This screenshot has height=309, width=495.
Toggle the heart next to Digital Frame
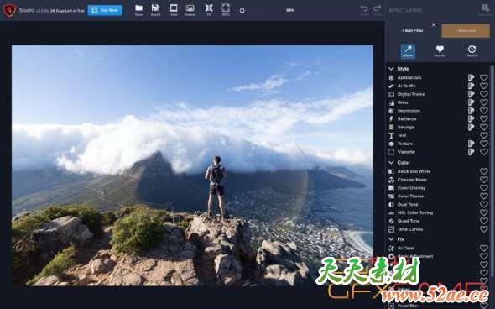click(x=484, y=94)
